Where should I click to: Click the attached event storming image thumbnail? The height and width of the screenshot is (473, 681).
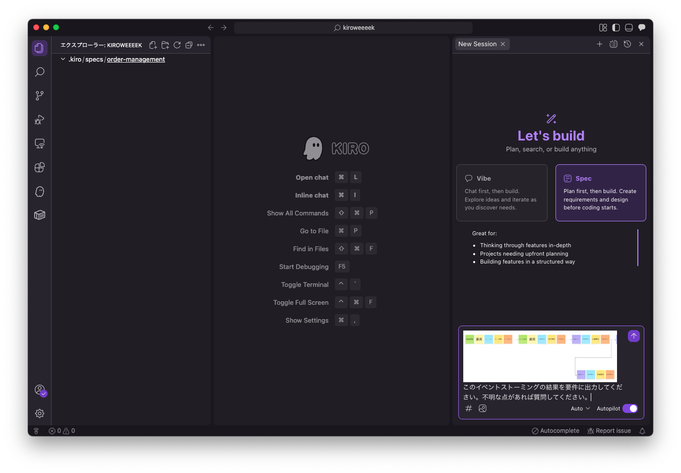click(540, 356)
